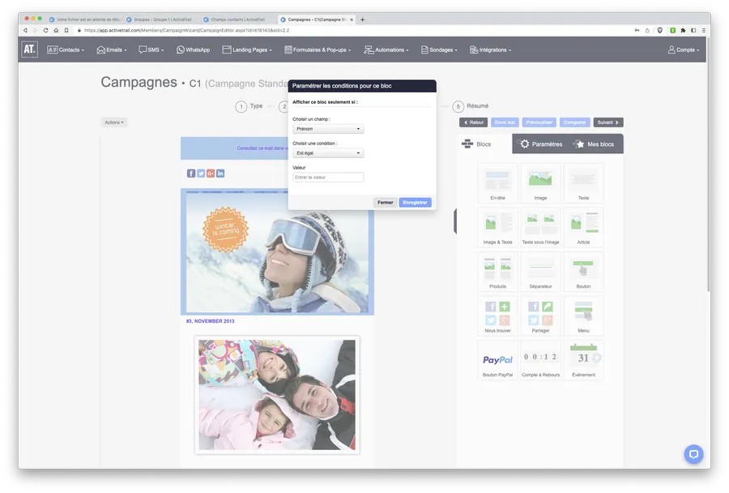Click the step 5 Résumé circle
Screen dimensions: 729x493
click(x=458, y=106)
